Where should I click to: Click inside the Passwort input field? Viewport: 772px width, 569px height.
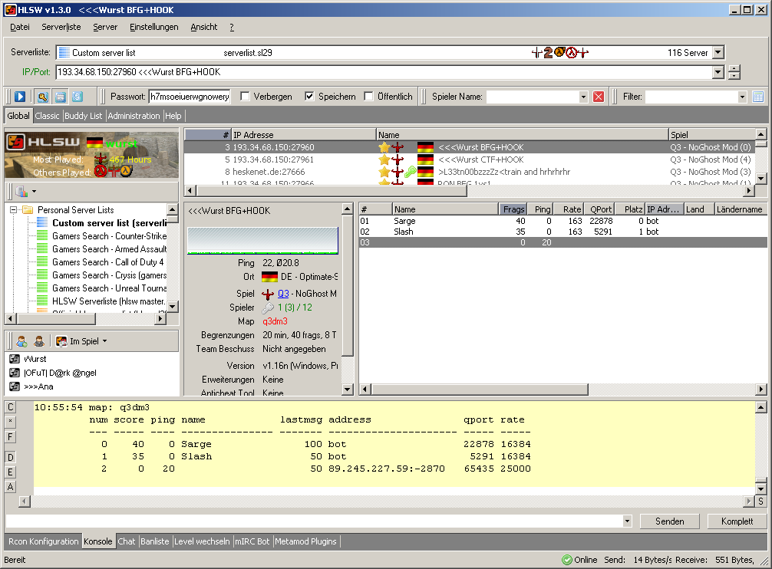click(189, 97)
